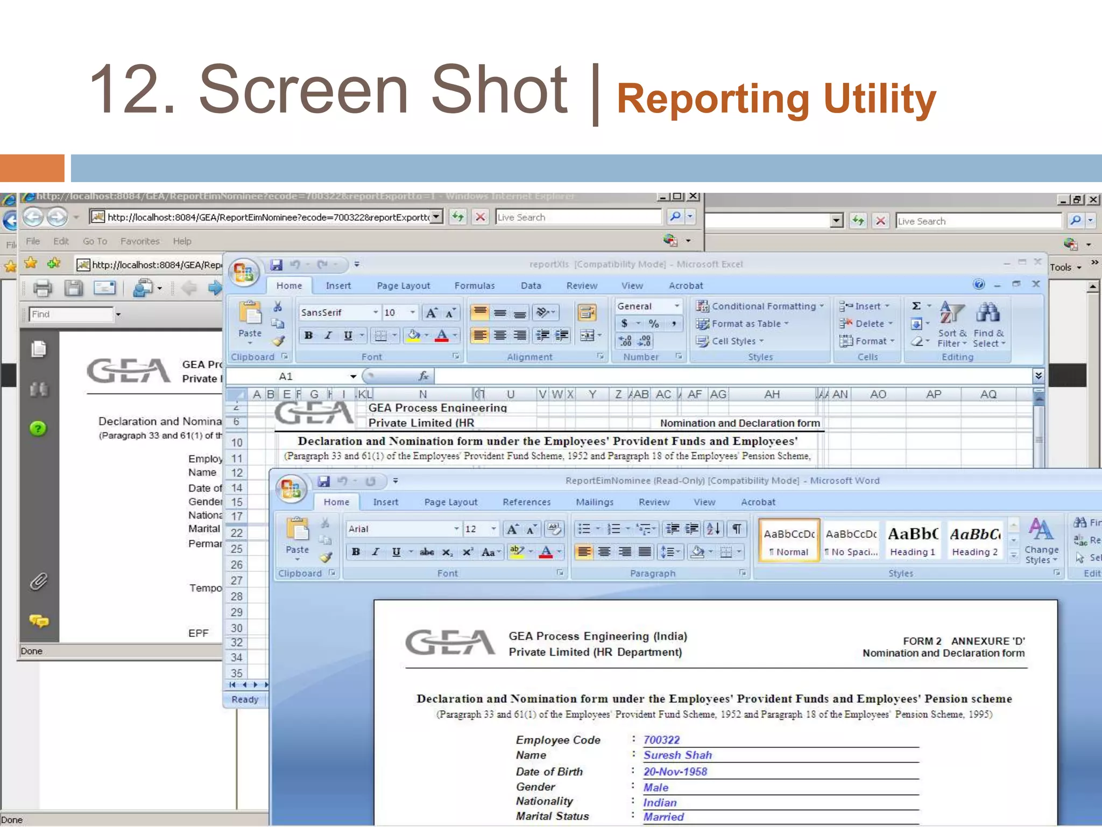Click Excel Percent Style icon
Viewport: 1102px width, 827px height.
(654, 324)
